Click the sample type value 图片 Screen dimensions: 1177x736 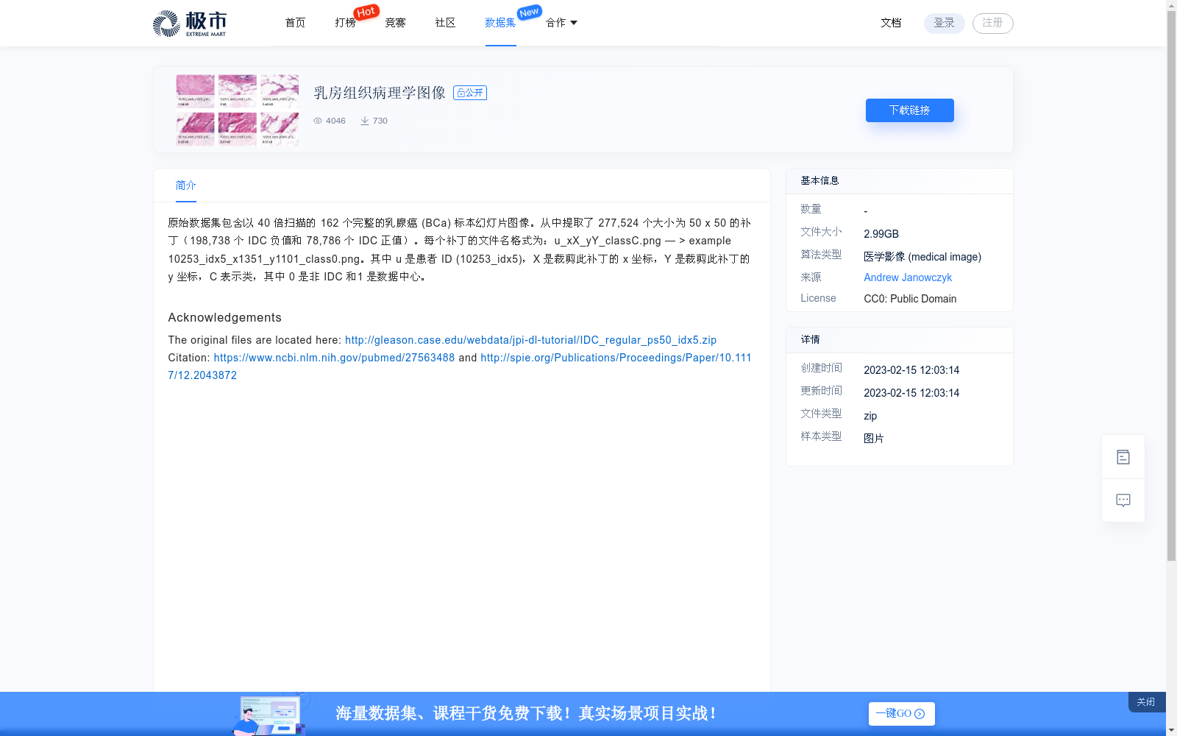click(x=874, y=439)
